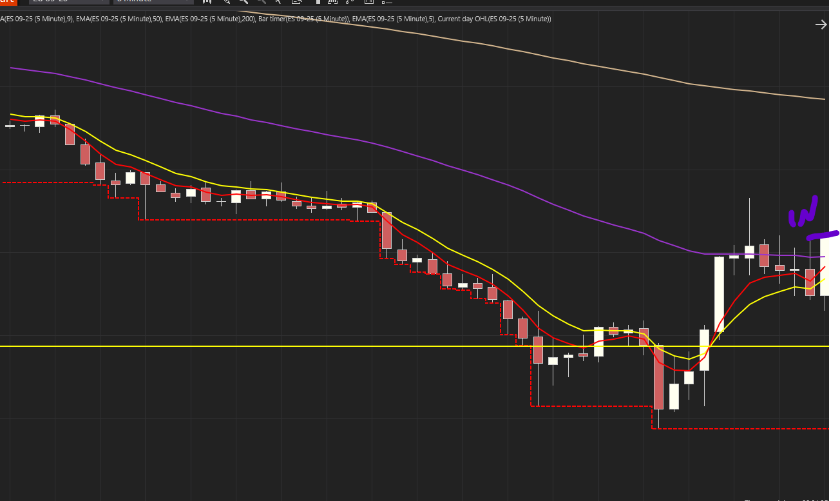840x501 pixels.
Task: Select the EMA 50 indicator label
Action: pyautogui.click(x=118, y=19)
